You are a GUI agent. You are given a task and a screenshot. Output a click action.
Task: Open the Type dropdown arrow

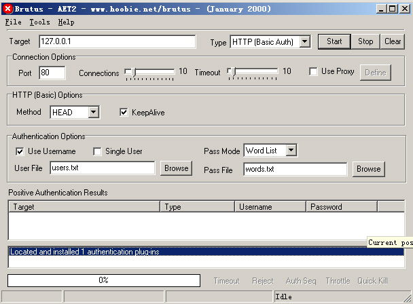305,41
